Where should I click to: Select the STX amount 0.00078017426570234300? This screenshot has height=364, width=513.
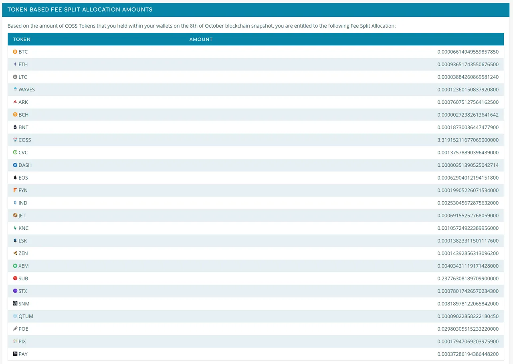(468, 291)
